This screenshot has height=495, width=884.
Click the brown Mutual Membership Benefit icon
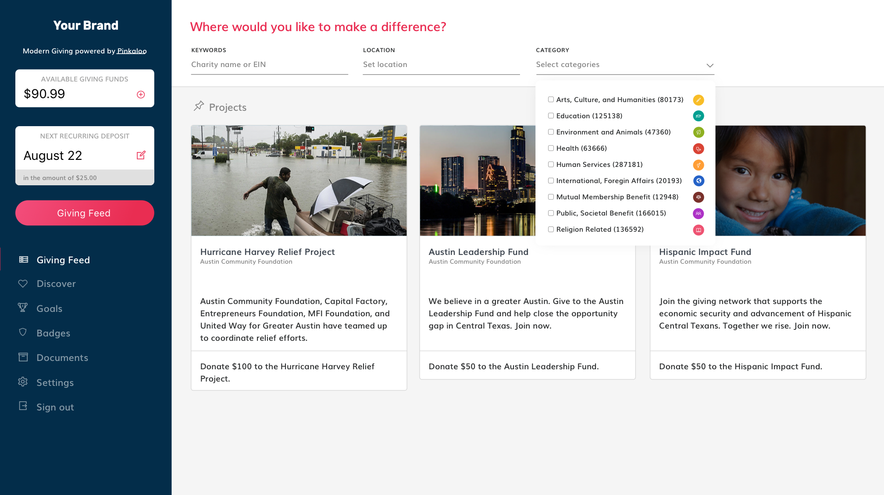699,197
